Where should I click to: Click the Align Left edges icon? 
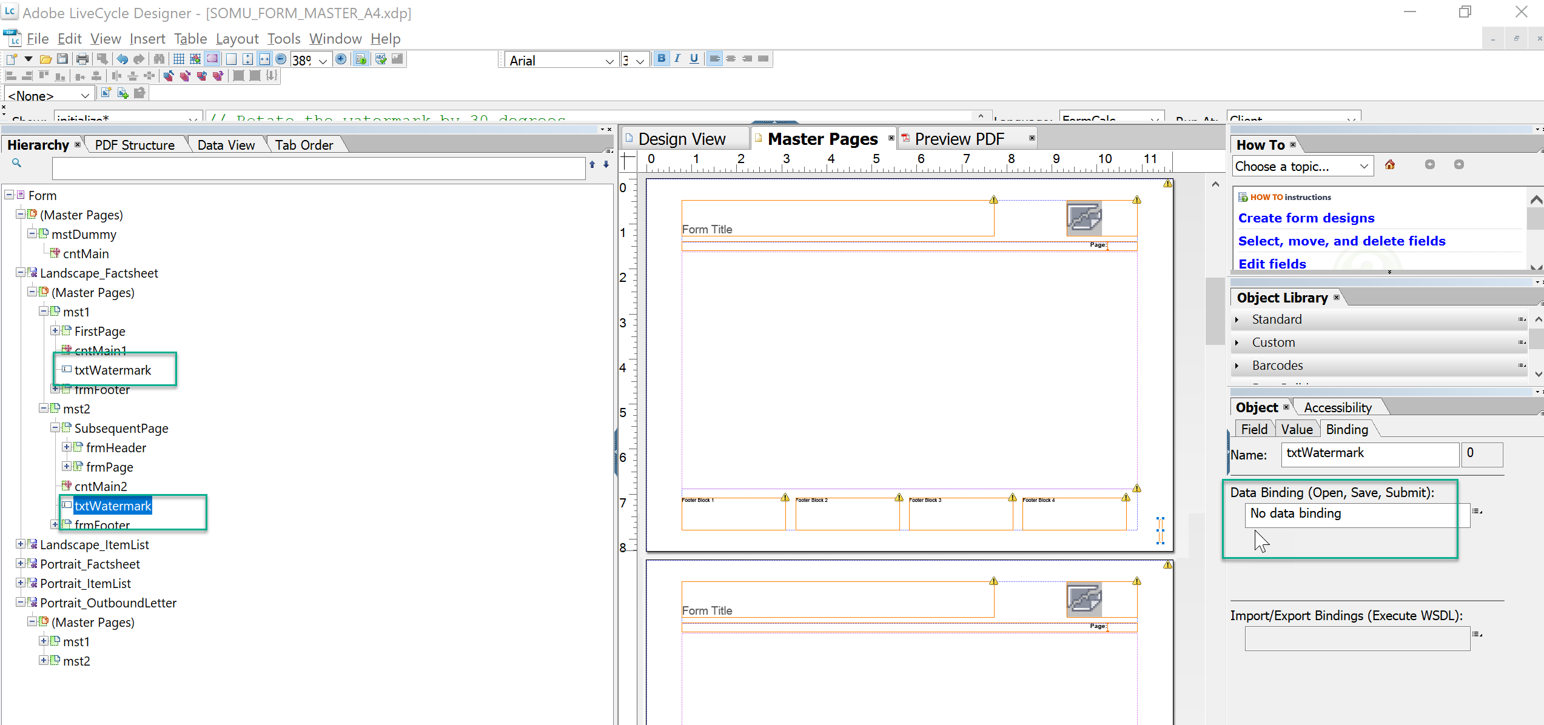click(x=11, y=76)
